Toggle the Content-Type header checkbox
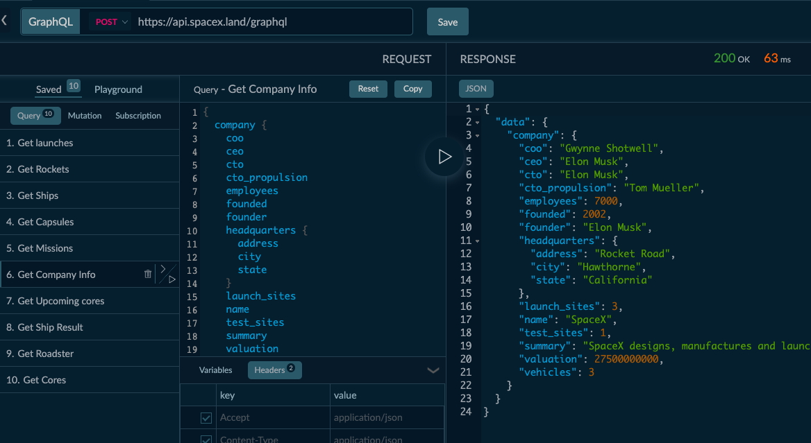Screen dimensions: 811x443 pyautogui.click(x=206, y=440)
